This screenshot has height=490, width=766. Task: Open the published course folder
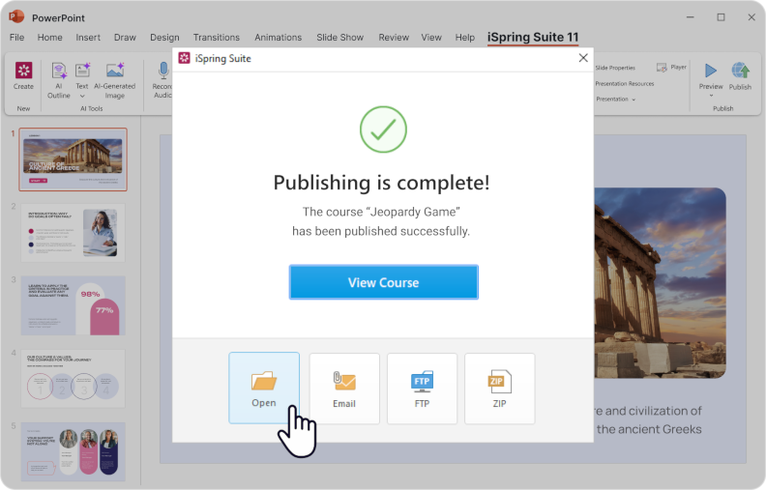coord(264,388)
